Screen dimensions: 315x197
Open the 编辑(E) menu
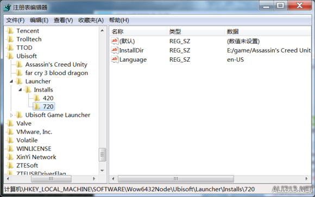pyautogui.click(x=39, y=20)
